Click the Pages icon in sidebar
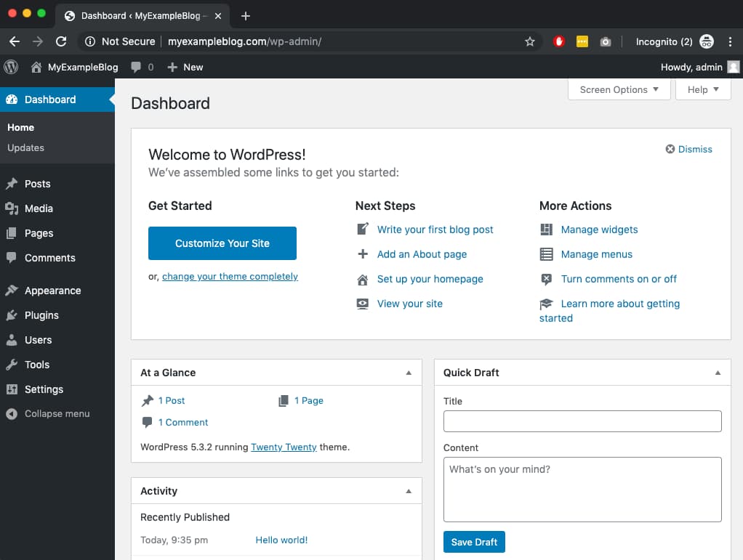The width and height of the screenshot is (743, 560). (x=12, y=233)
